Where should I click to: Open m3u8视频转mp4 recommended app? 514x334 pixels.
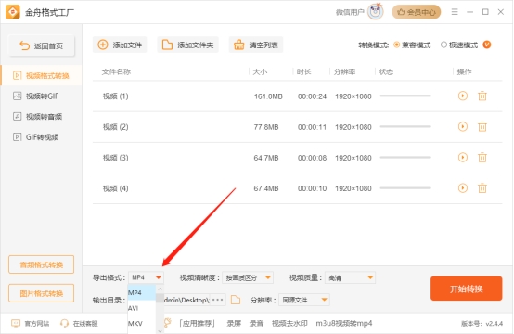pyautogui.click(x=344, y=324)
